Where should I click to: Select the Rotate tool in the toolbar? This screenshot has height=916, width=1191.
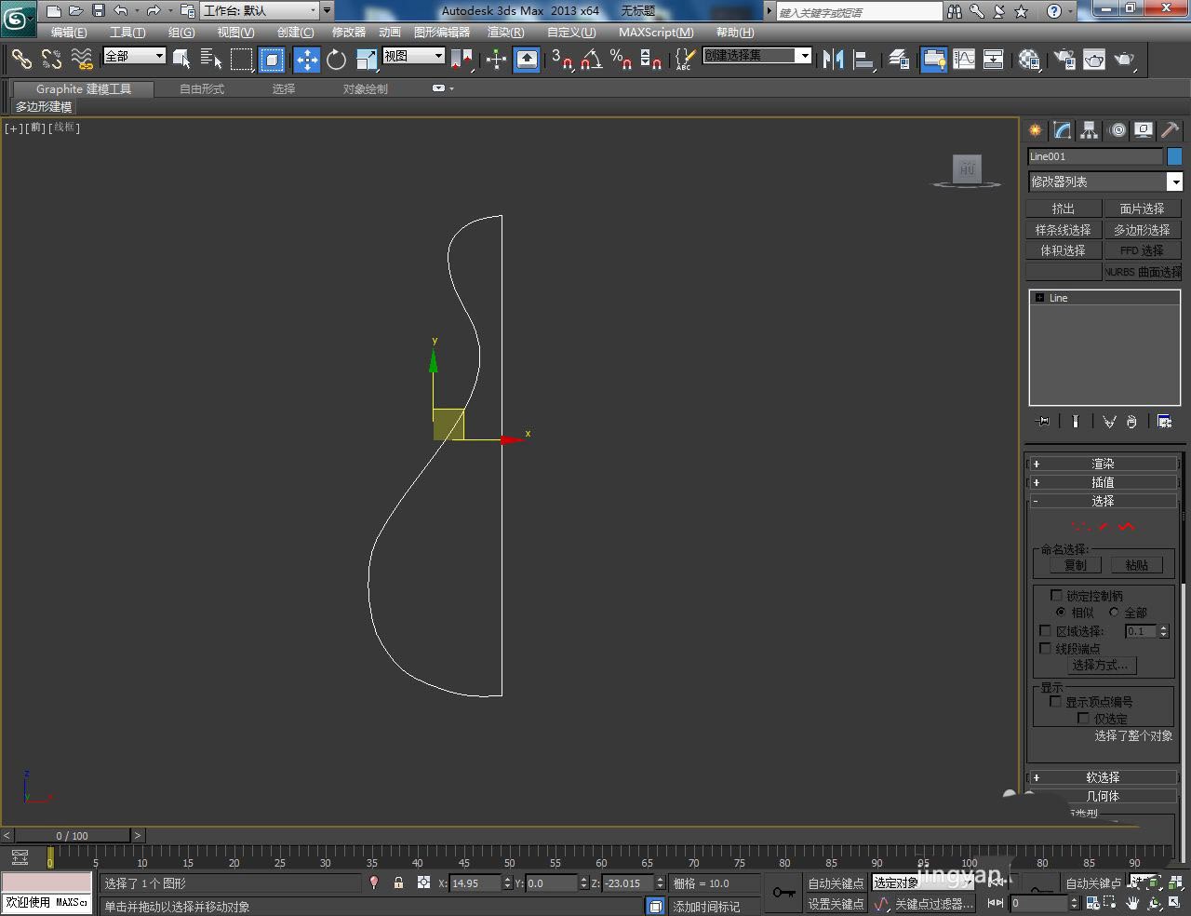coord(336,60)
